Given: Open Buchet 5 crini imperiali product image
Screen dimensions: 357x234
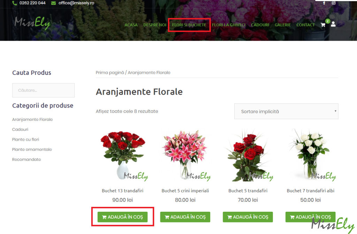Looking at the screenshot, I should 185,155.
